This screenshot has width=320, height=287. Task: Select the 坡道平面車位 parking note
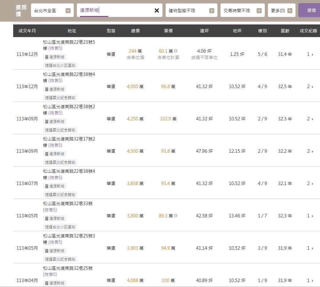(x=204, y=57)
